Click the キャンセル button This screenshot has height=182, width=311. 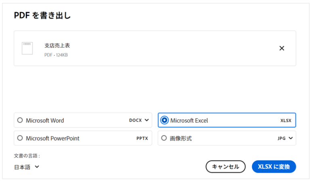click(225, 167)
